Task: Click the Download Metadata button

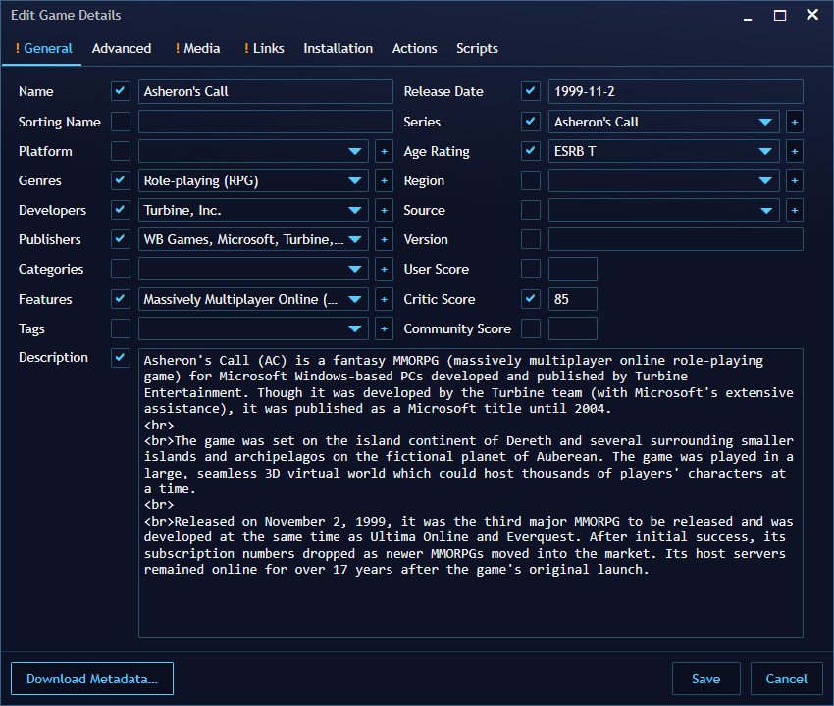Action: tap(91, 678)
